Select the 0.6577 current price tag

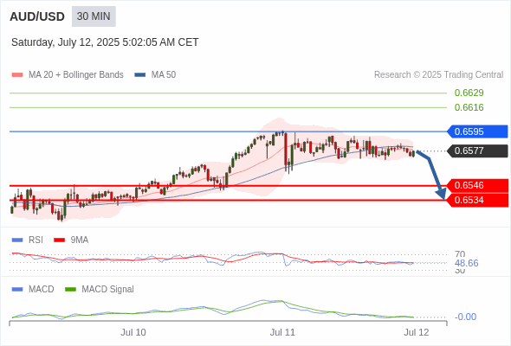point(477,151)
